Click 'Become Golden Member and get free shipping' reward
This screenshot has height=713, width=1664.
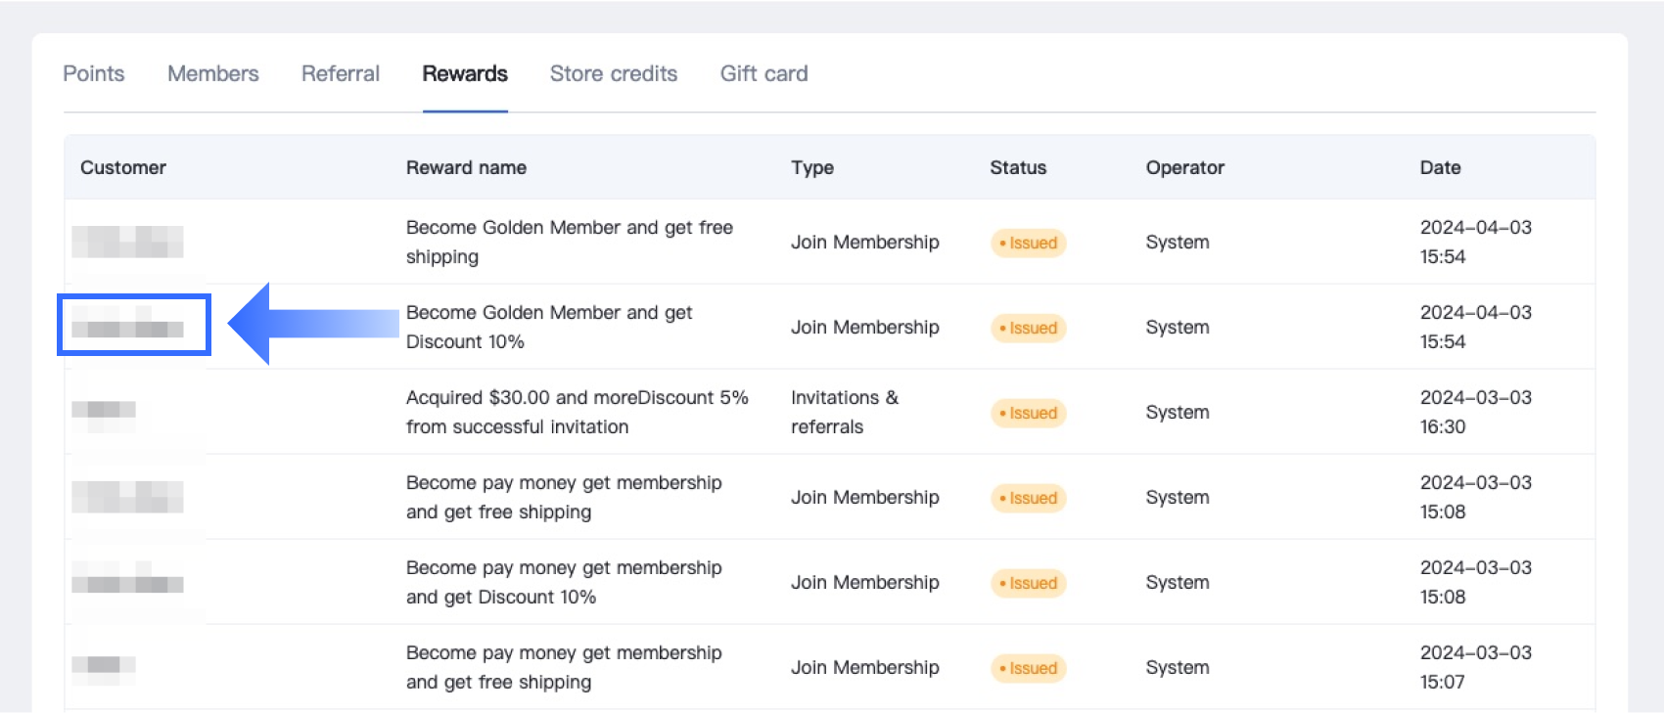pyautogui.click(x=569, y=242)
